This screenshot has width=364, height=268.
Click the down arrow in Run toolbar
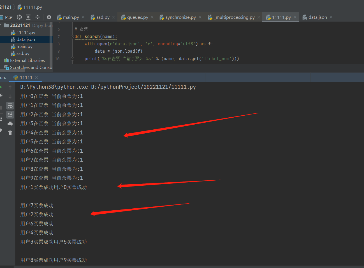coord(10,97)
